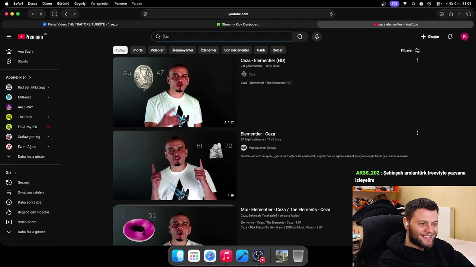Go back in Safari

tap(66, 14)
